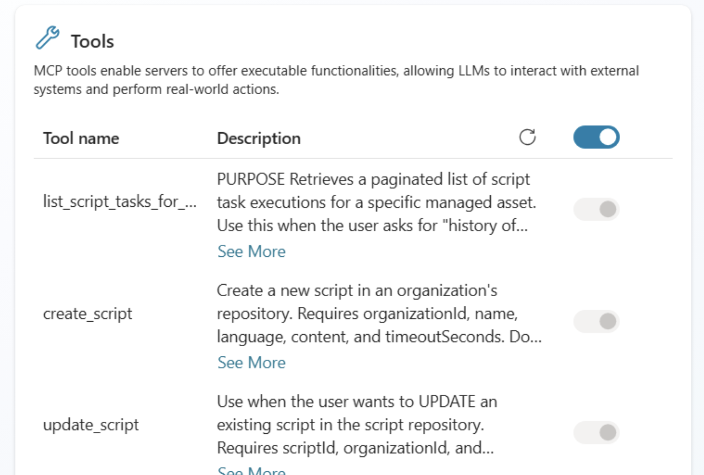This screenshot has width=704, height=475.
Task: Expand See More under list_script_tasks description
Action: tap(251, 251)
